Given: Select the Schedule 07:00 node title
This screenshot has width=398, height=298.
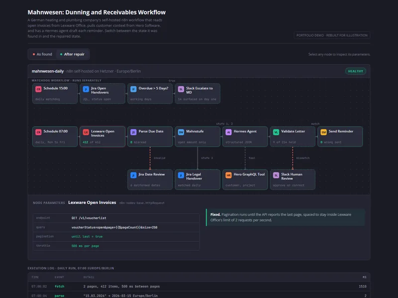Looking at the screenshot, I should click(x=56, y=131).
